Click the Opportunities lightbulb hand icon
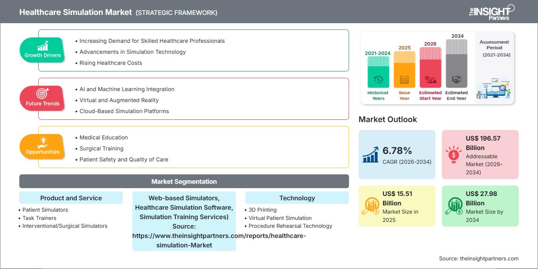The width and height of the screenshot is (538, 269). click(43, 142)
